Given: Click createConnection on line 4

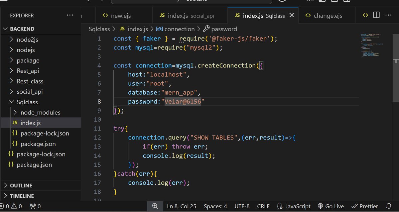Looking at the screenshot, I should [x=226, y=65].
